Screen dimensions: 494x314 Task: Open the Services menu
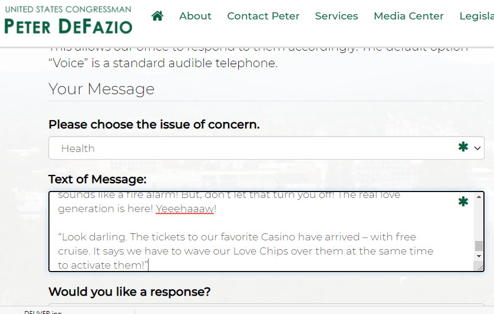pos(337,16)
